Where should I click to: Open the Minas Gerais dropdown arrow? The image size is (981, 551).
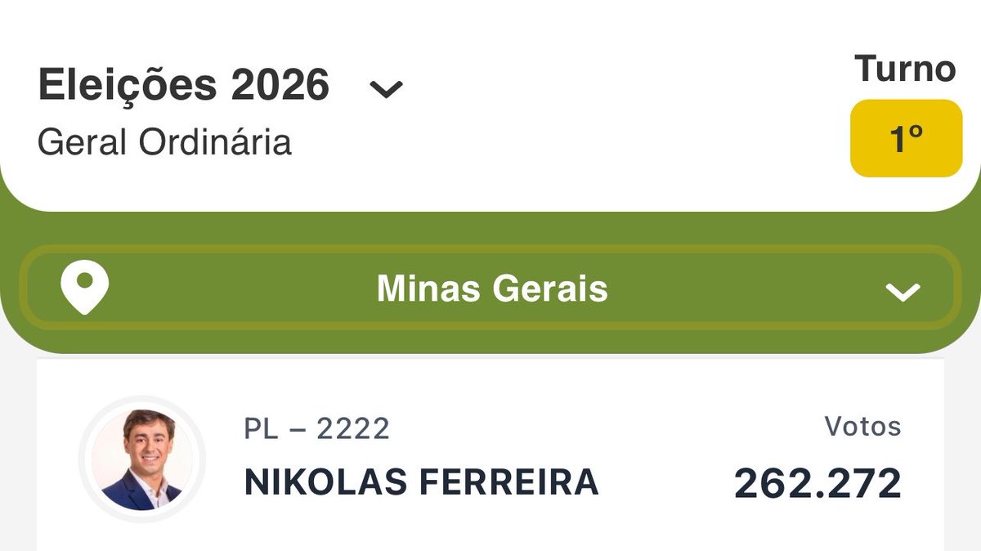(x=903, y=292)
